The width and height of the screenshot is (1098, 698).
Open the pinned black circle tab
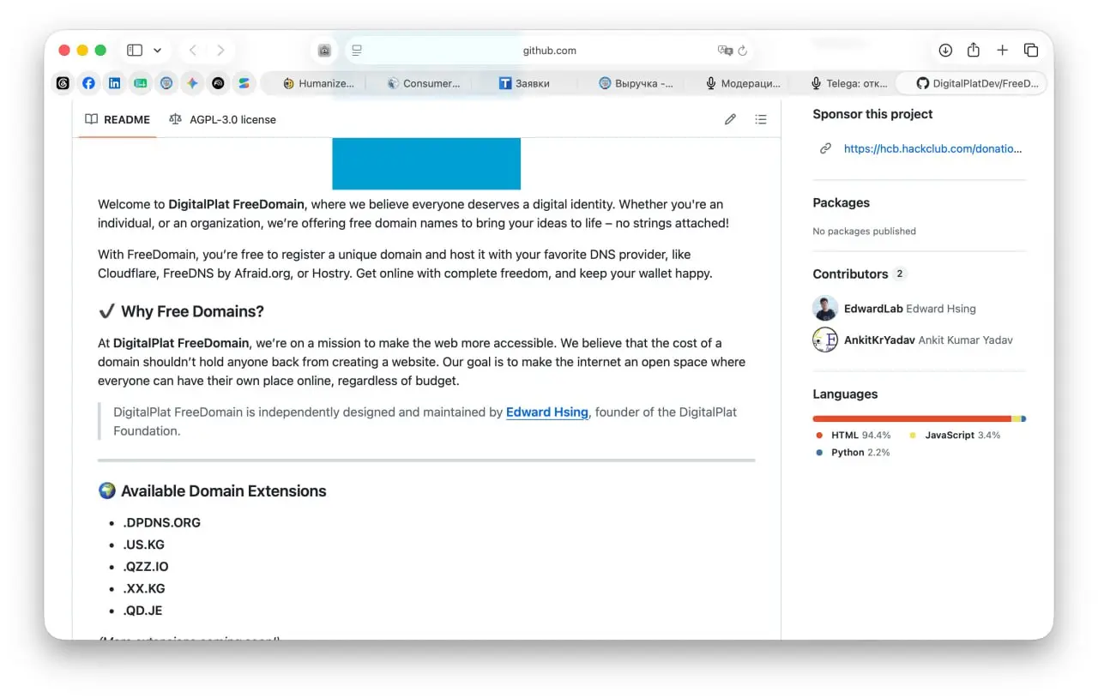click(x=218, y=83)
